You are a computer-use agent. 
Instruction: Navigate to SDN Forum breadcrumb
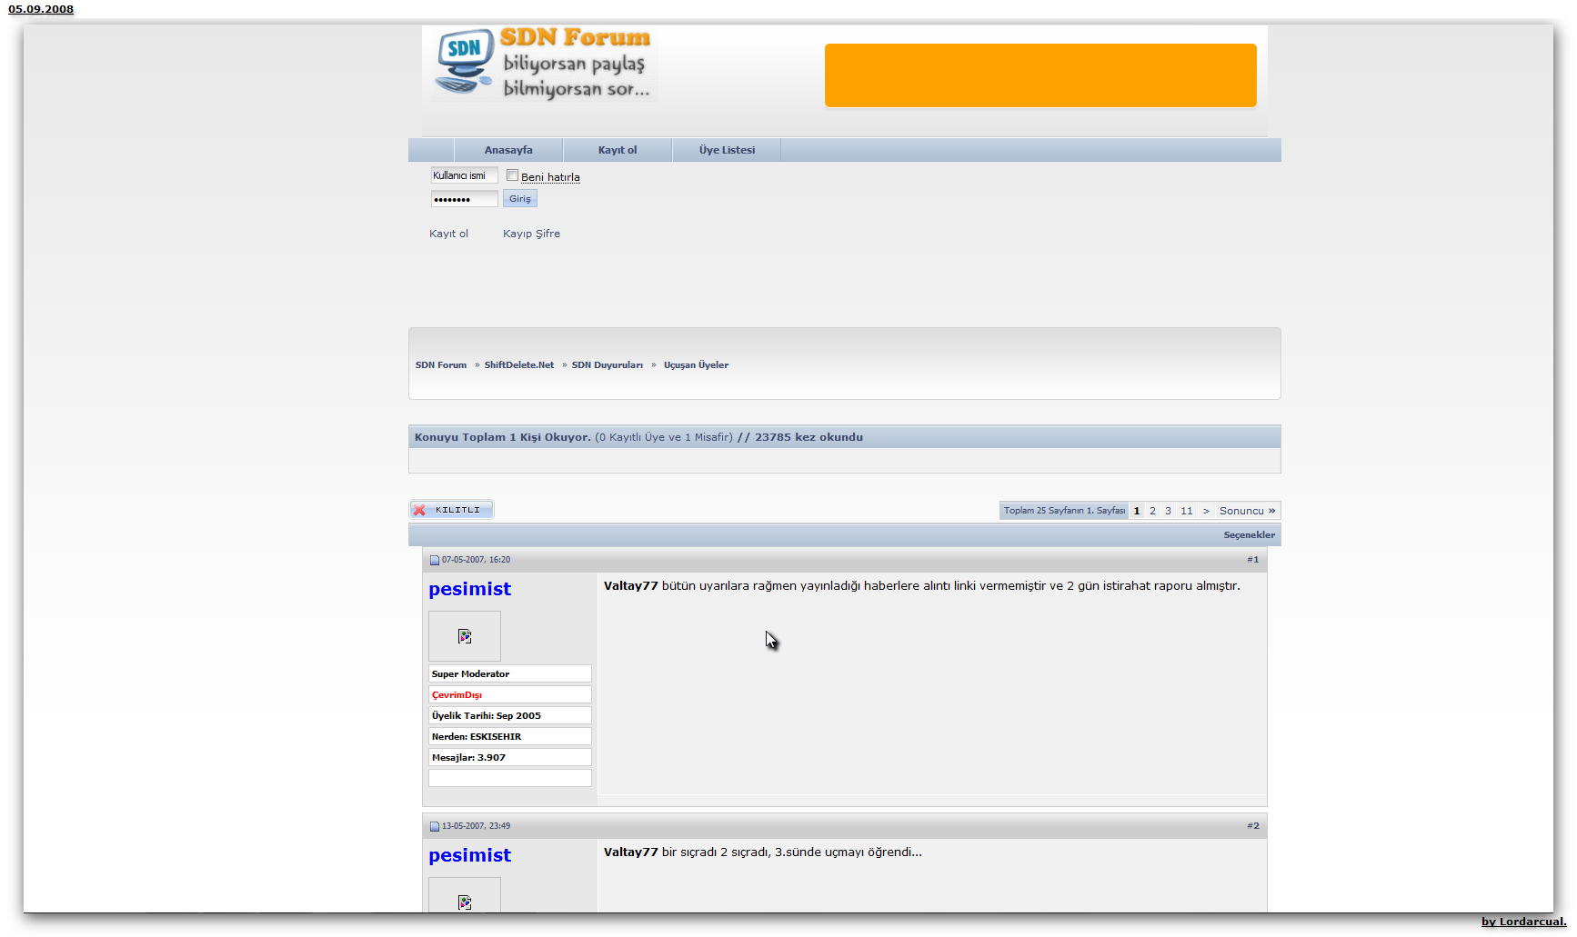tap(441, 365)
